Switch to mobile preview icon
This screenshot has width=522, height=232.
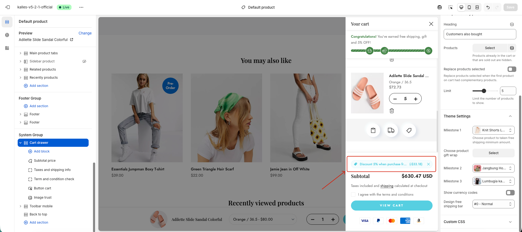(469, 7)
